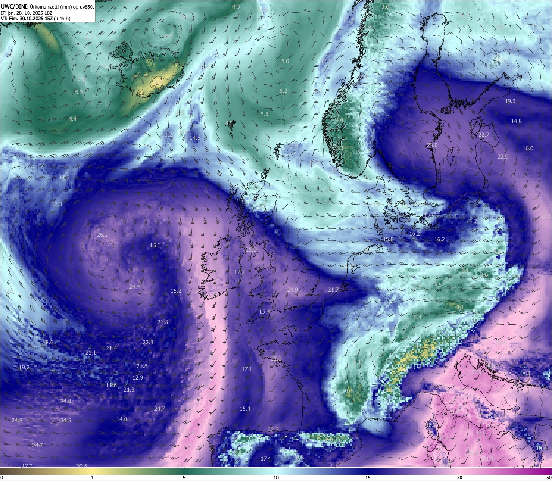Click the 17.4 value over Spain
The height and width of the screenshot is (481, 552).
[x=266, y=459]
